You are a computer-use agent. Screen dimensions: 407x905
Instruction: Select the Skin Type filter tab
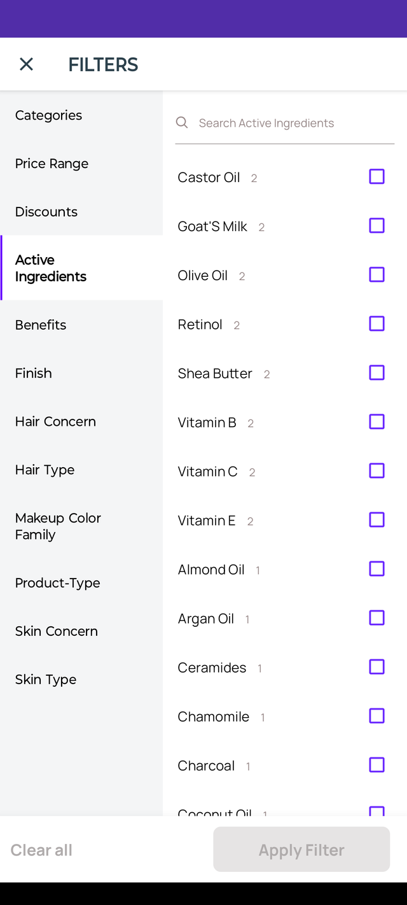point(81,679)
